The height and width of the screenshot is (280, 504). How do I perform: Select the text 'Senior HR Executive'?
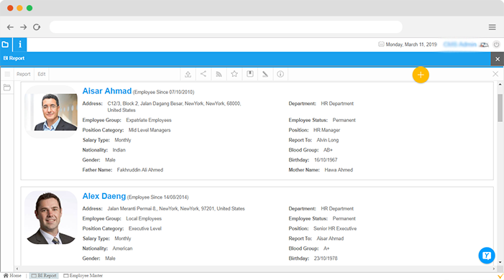click(x=335, y=228)
